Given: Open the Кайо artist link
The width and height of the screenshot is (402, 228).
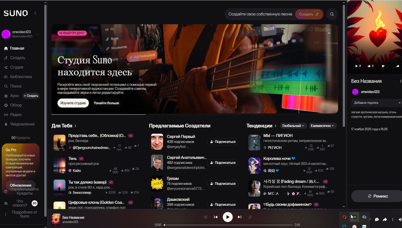Looking at the screenshot, I should (77, 170).
